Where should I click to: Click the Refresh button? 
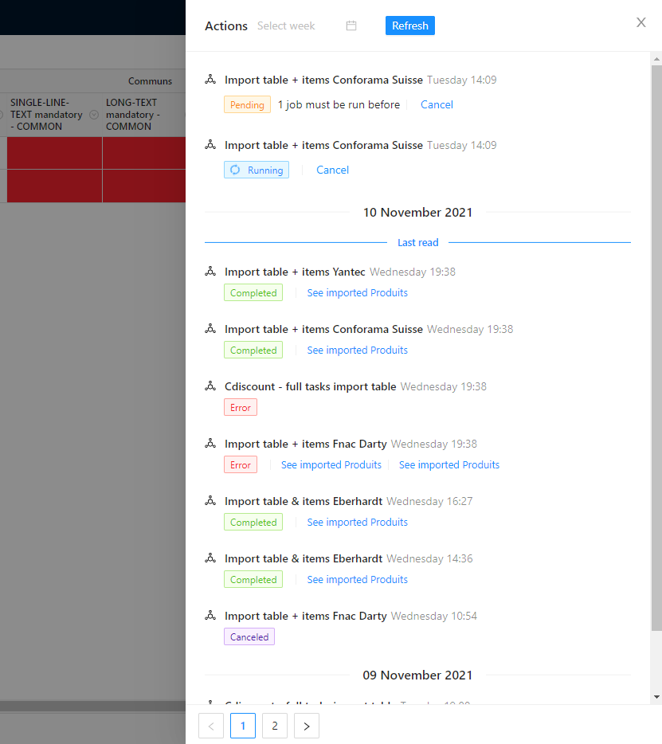tap(410, 25)
